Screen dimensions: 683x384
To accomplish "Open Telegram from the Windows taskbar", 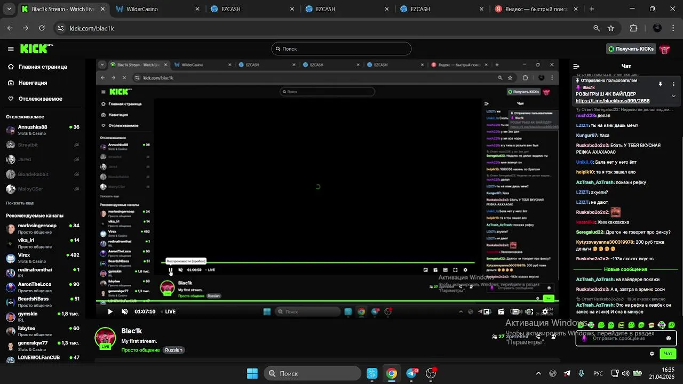I will pos(412,373).
